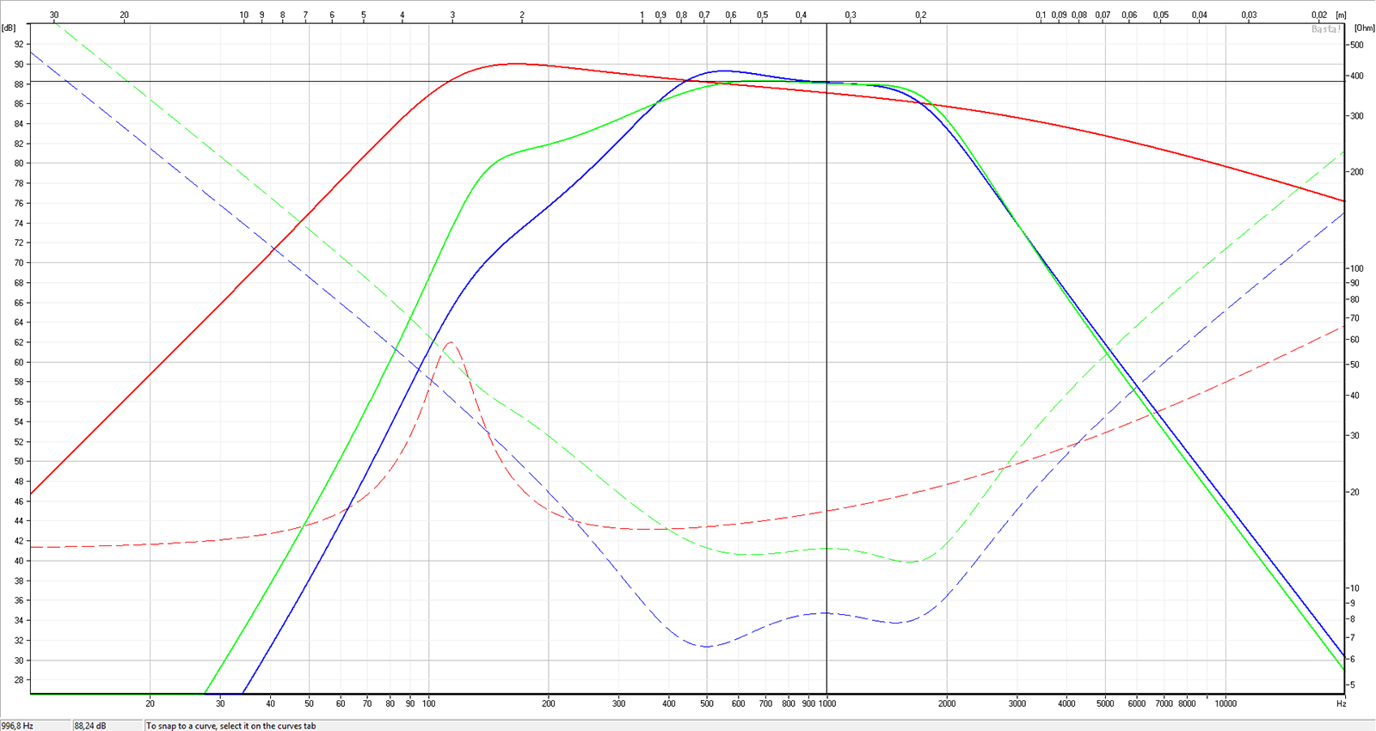Viewport: 1376px width, 731px height.
Task: Click the 28 label on the dB axis
Action: tap(19, 680)
